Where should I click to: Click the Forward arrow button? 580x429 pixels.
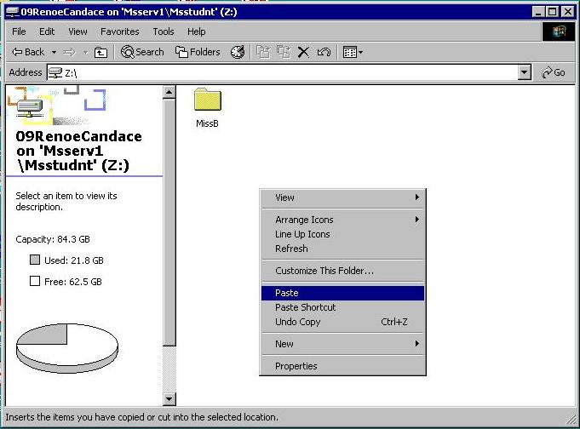coord(69,53)
